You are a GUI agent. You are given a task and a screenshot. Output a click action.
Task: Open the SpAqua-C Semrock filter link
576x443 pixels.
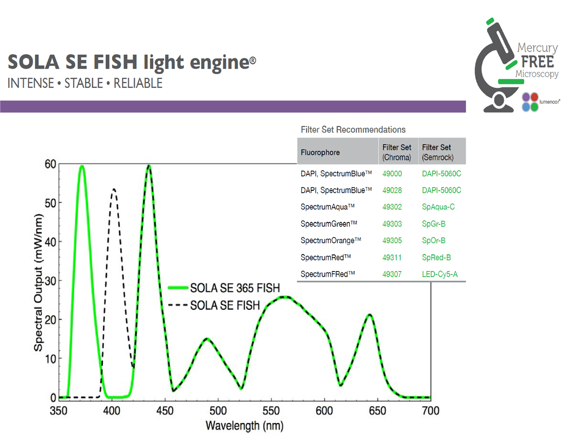[438, 207]
